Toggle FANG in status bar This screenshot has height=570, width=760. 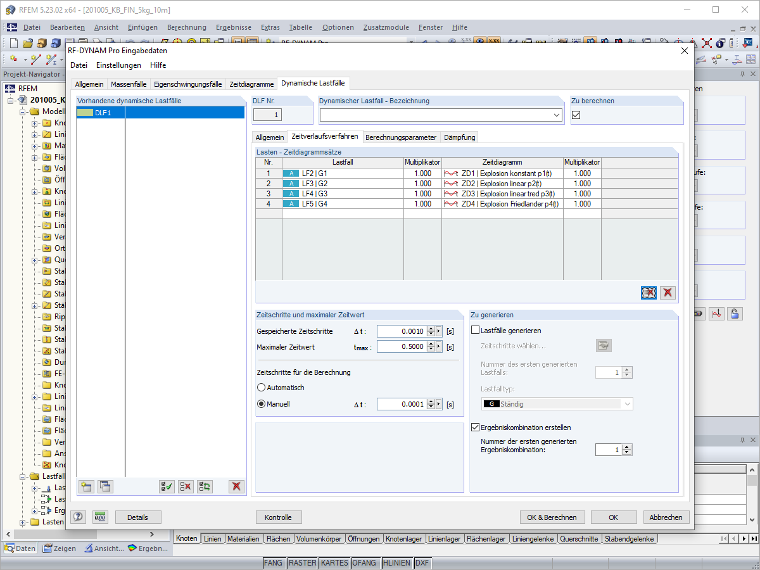pos(274,562)
